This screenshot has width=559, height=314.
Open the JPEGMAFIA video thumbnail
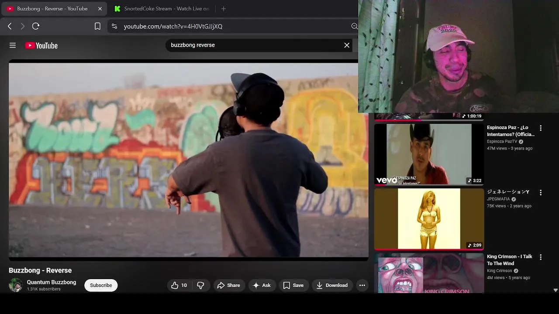(x=429, y=219)
